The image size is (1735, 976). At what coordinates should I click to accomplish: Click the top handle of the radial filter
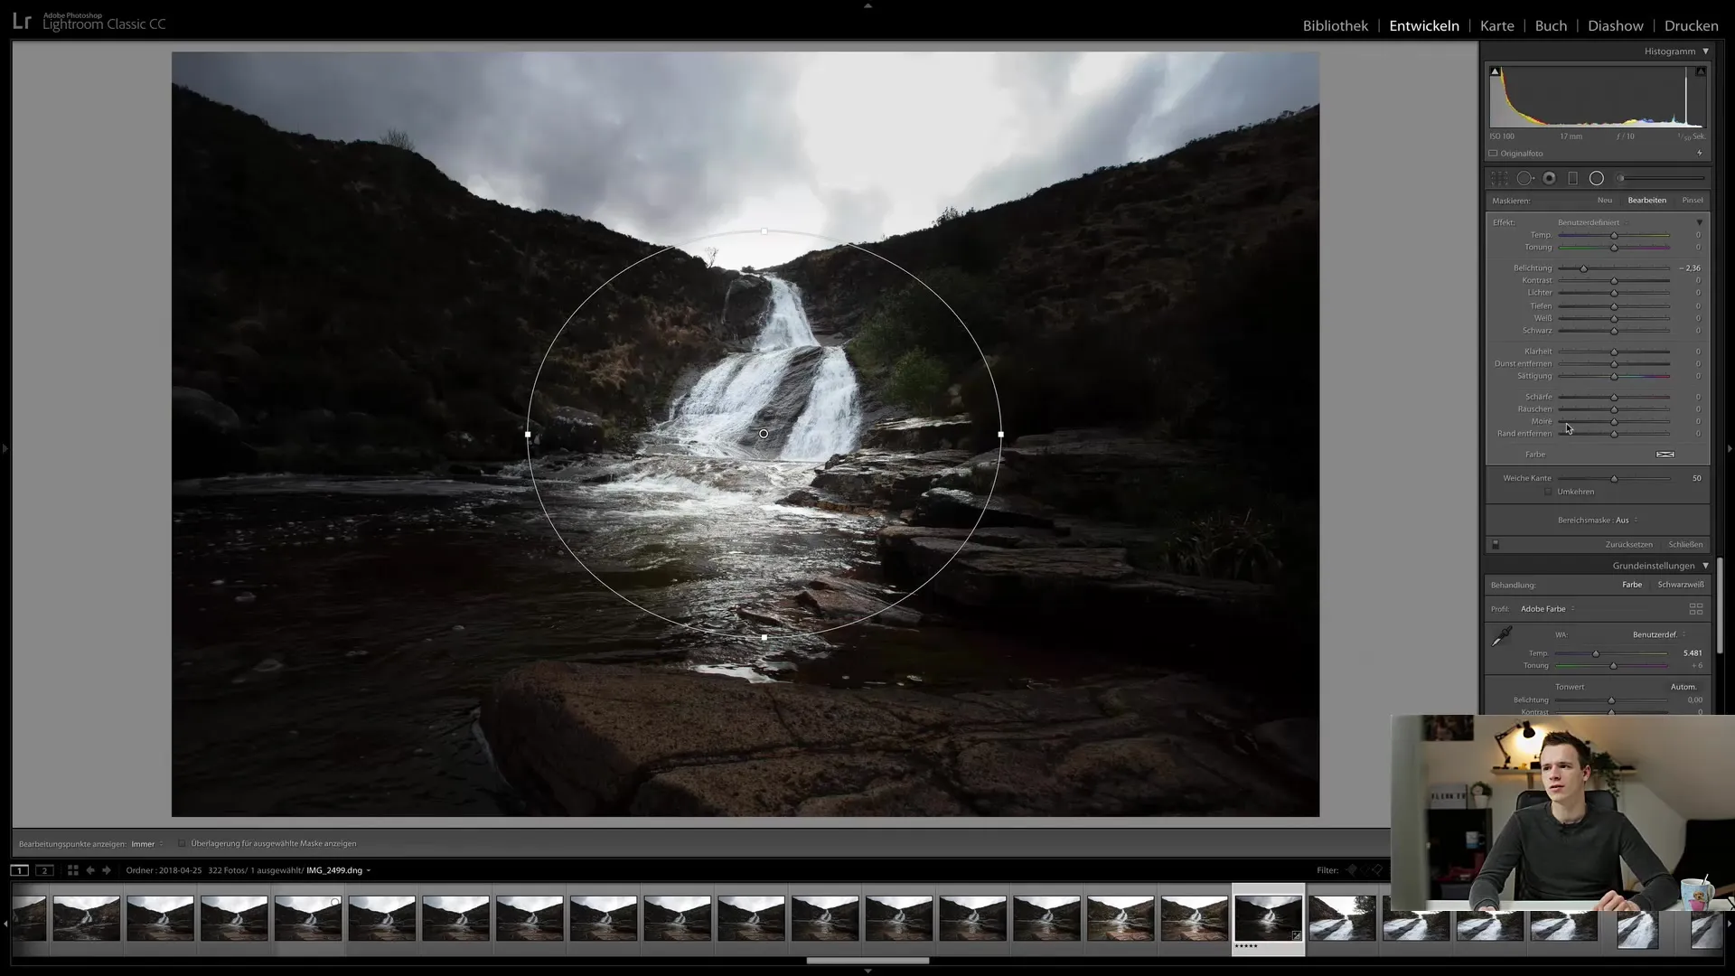coord(764,231)
